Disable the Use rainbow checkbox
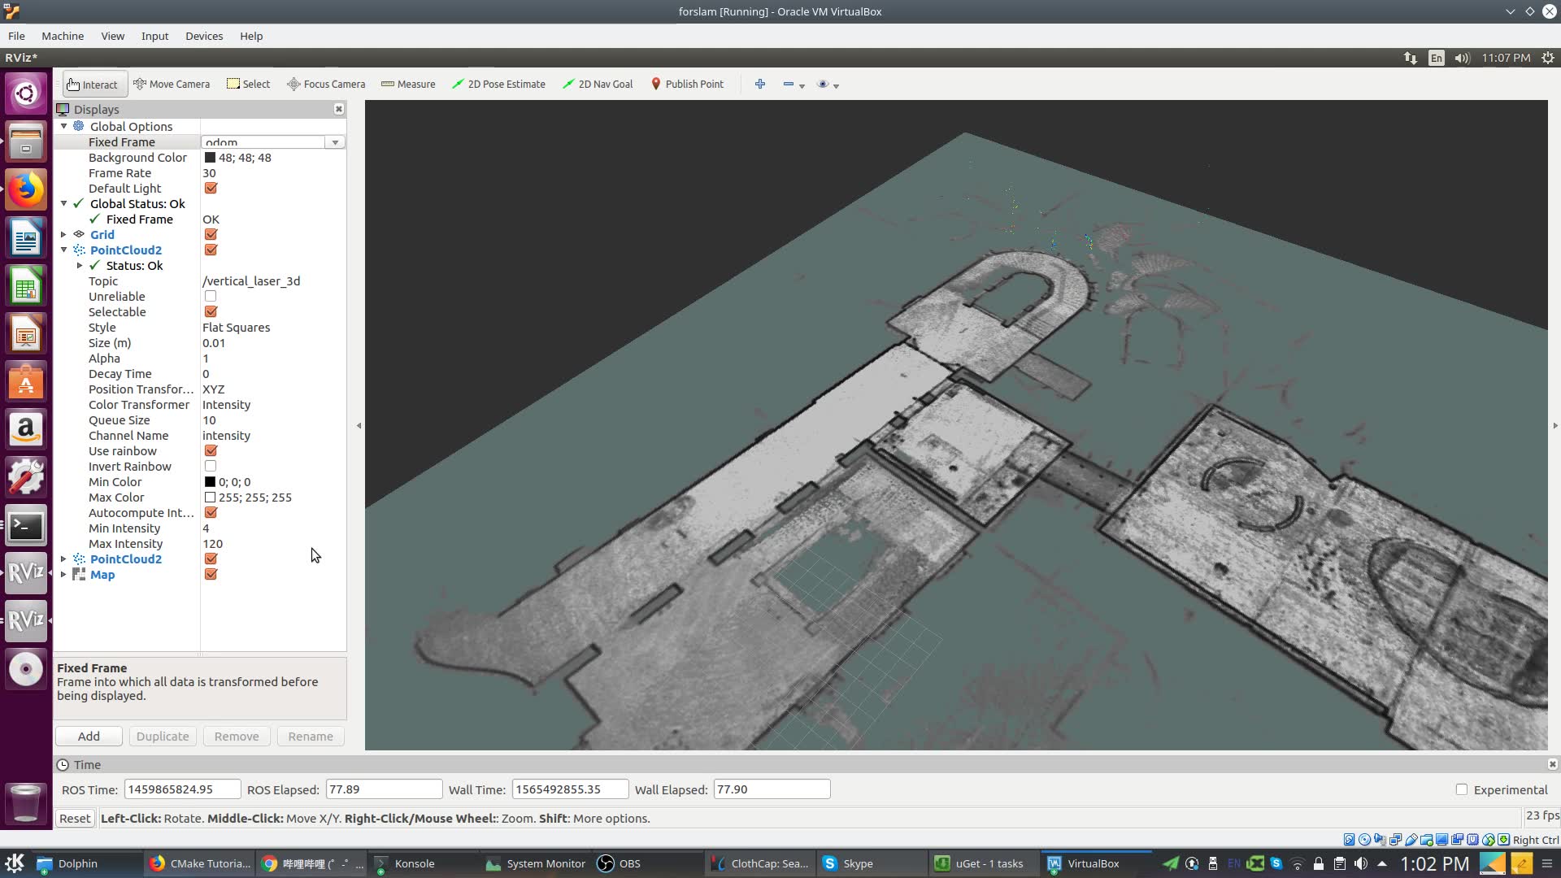 click(211, 450)
